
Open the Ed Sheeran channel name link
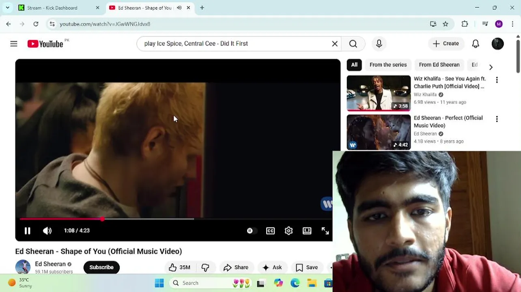(50, 264)
